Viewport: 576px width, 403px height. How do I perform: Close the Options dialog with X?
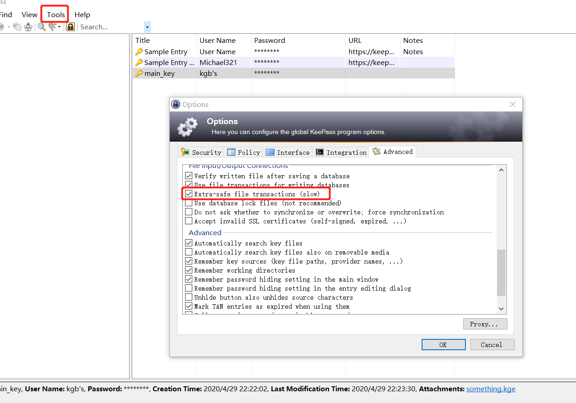tap(512, 104)
